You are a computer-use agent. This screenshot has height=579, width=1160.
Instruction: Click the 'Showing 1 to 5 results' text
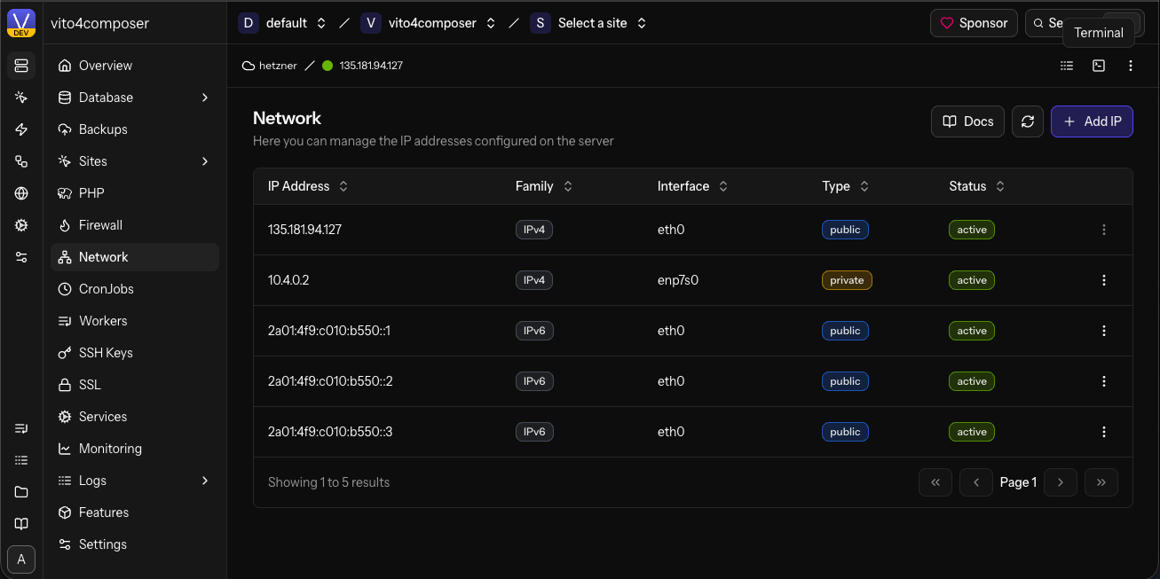pyautogui.click(x=328, y=482)
